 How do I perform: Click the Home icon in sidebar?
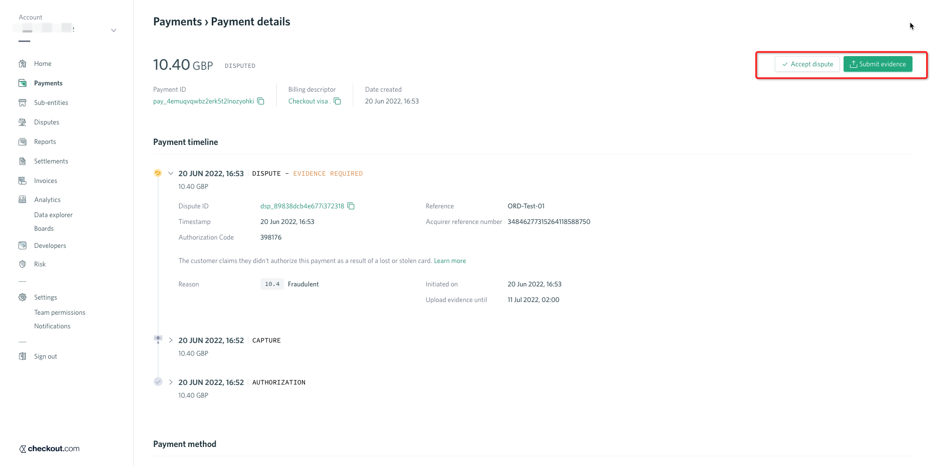tap(22, 63)
